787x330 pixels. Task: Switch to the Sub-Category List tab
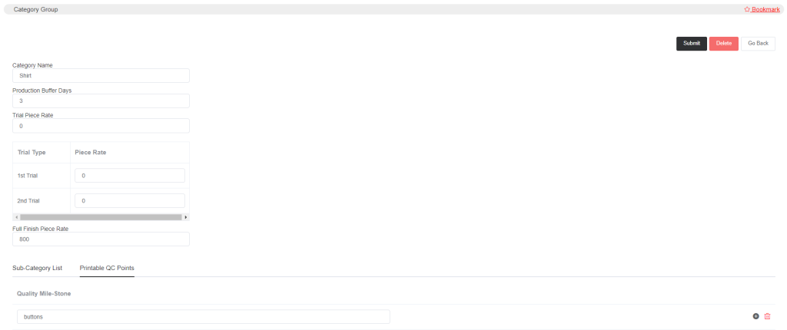(x=37, y=268)
